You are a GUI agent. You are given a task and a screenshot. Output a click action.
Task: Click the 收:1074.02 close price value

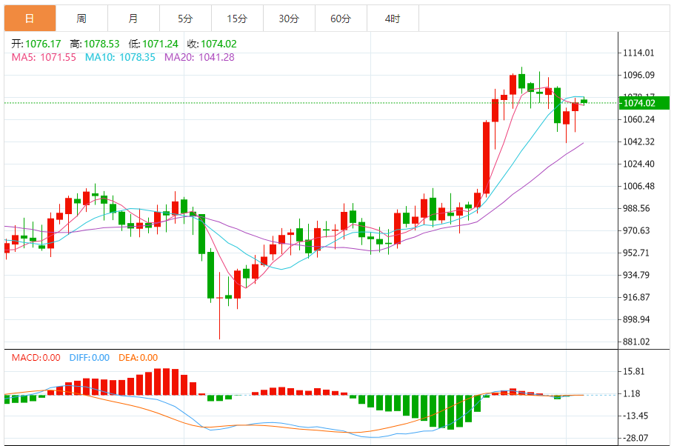coord(212,44)
